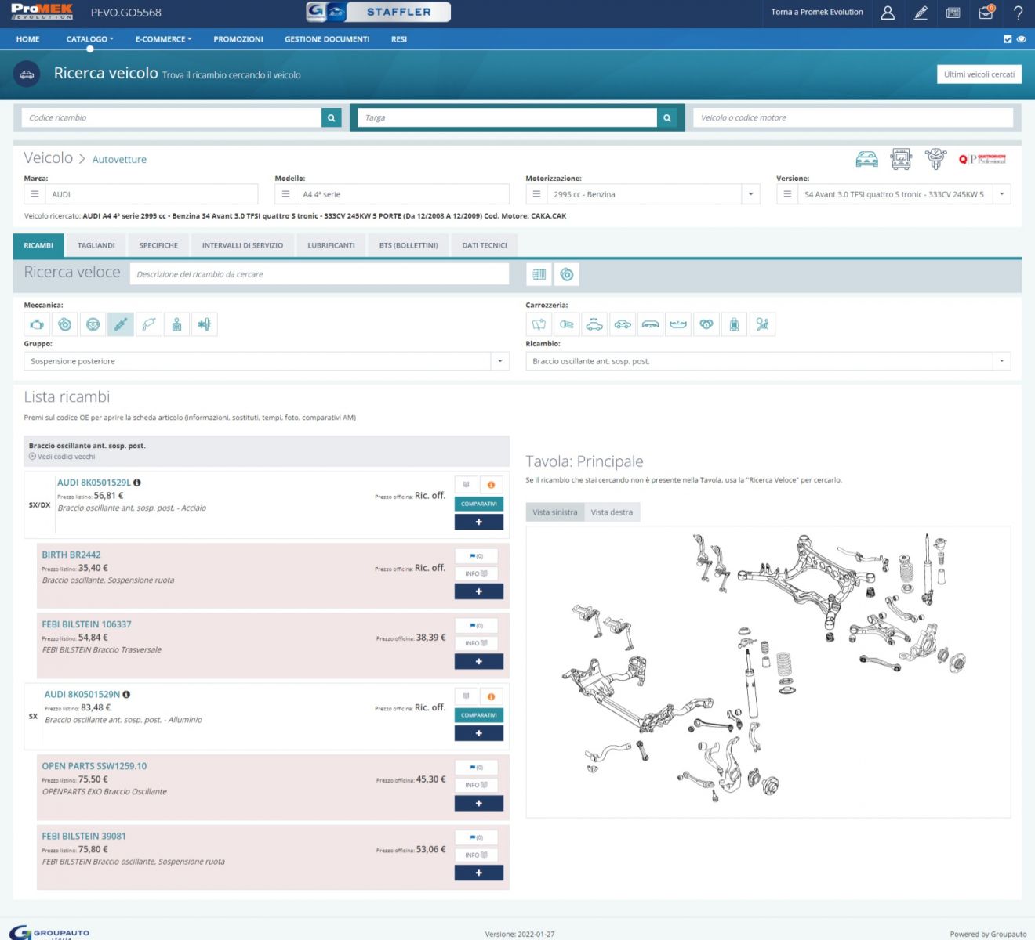Open orange info button for AUDI 8K0501529N
The image size is (1035, 940).
tap(491, 696)
